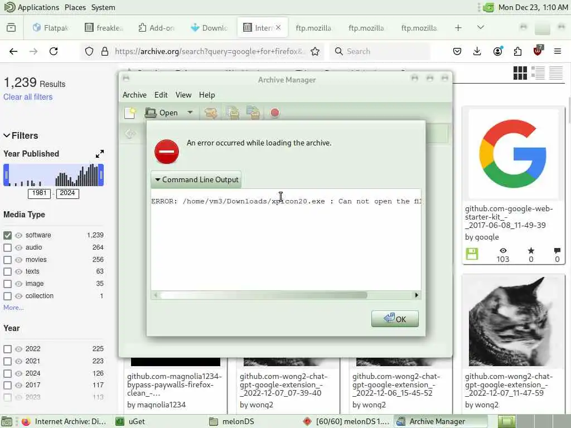Click the tracking protection shield icon

89,51
